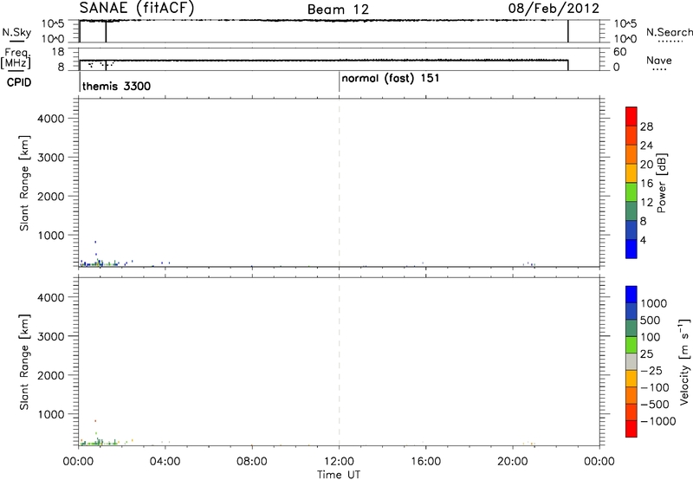This screenshot has width=693, height=480.
Task: Click the Power [dB] colorbar label
Action: tap(662, 183)
